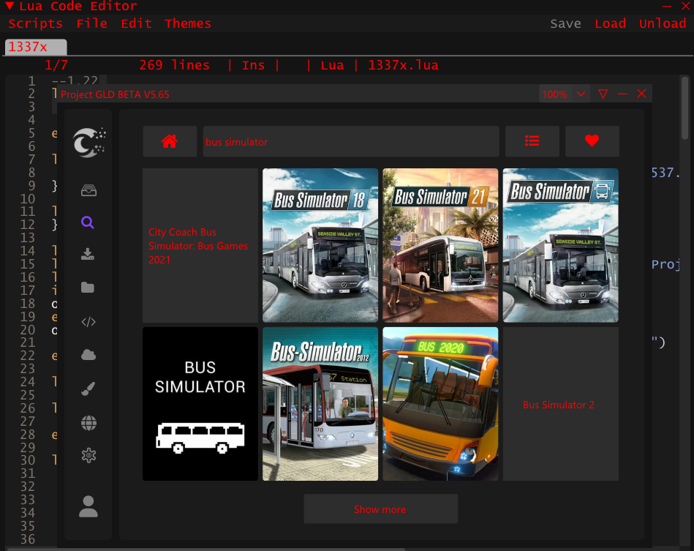Viewport: 694px width, 551px height.
Task: Open the 100% zoom dropdown arrow
Action: point(581,94)
